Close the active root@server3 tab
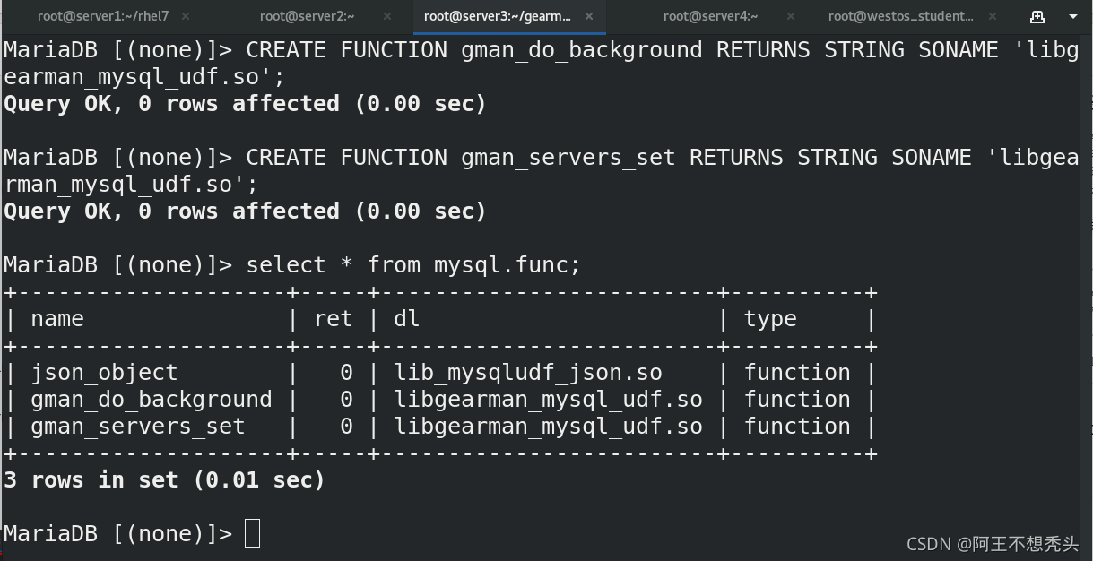This screenshot has width=1093, height=561. tap(589, 16)
